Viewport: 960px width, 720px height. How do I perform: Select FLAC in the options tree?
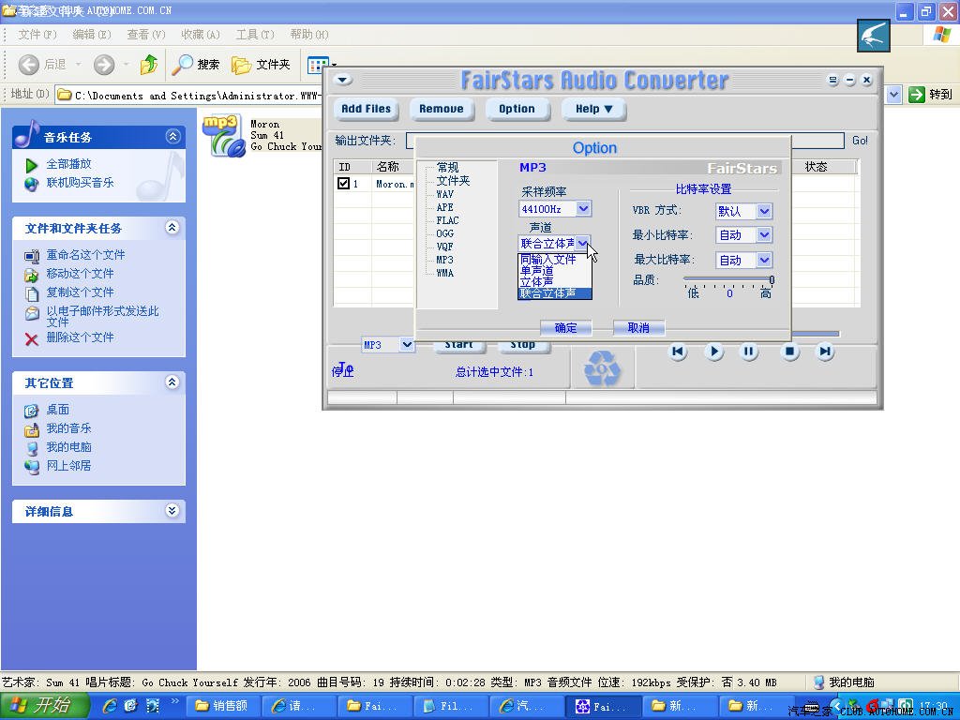pyautogui.click(x=447, y=220)
